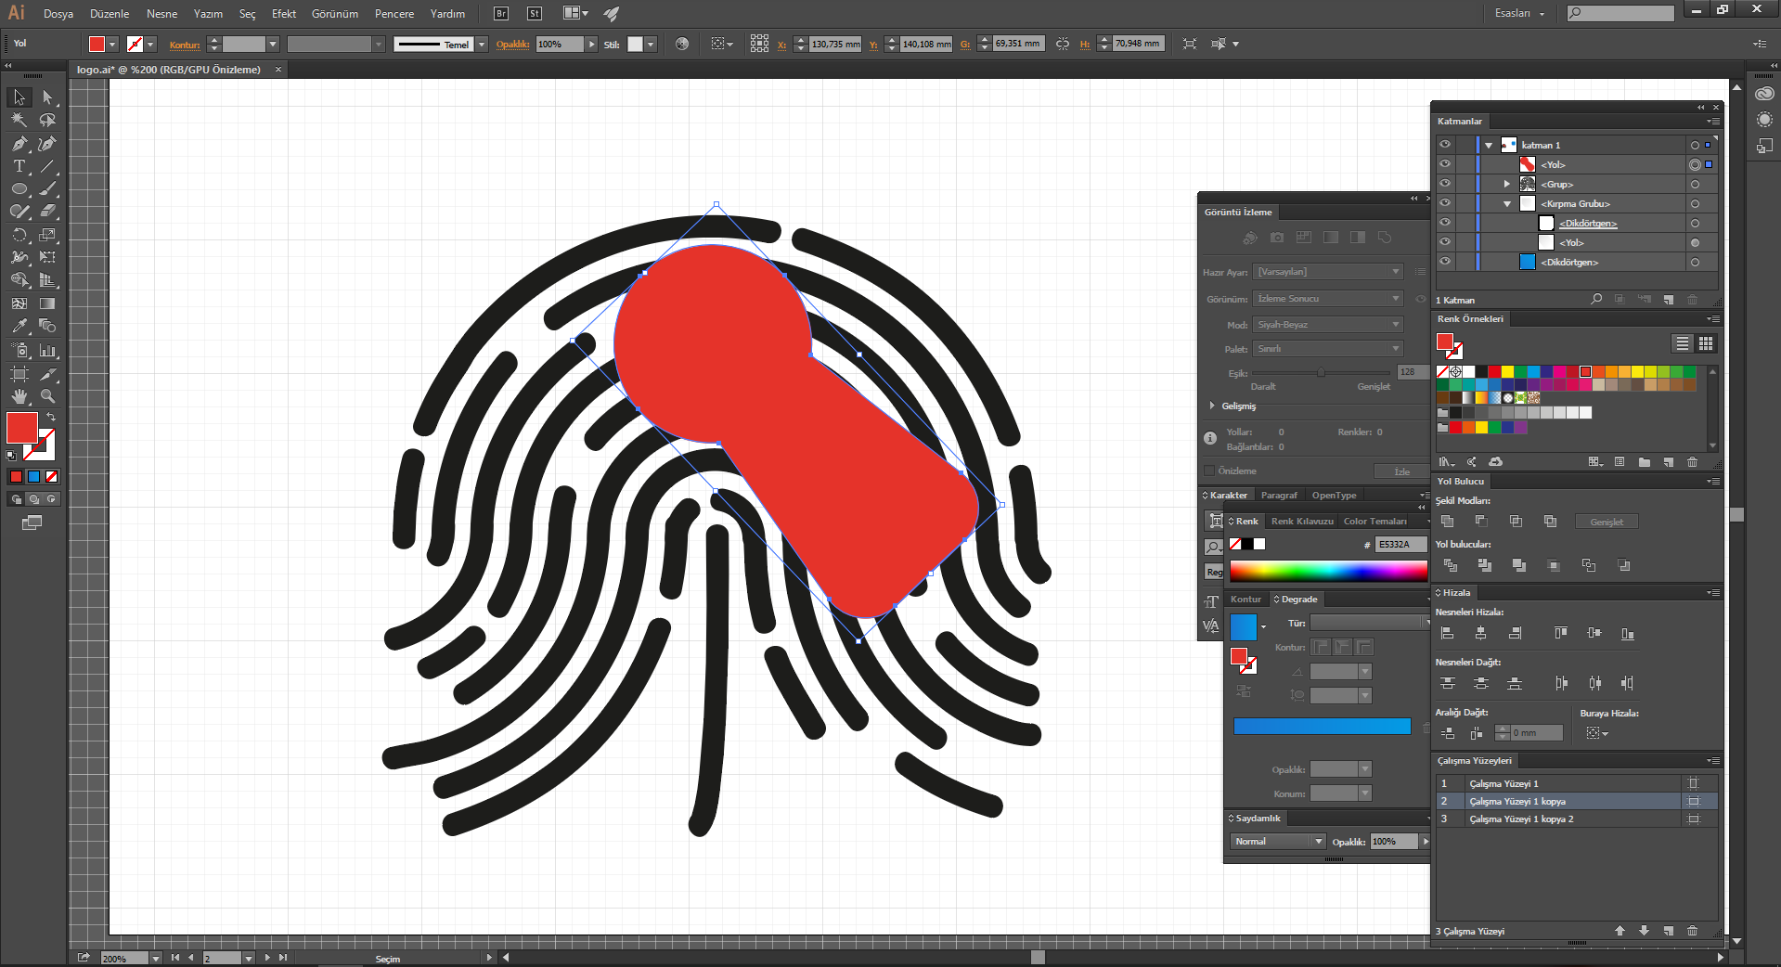
Task: Click the orange Kontur label in control bar
Action: 185,45
